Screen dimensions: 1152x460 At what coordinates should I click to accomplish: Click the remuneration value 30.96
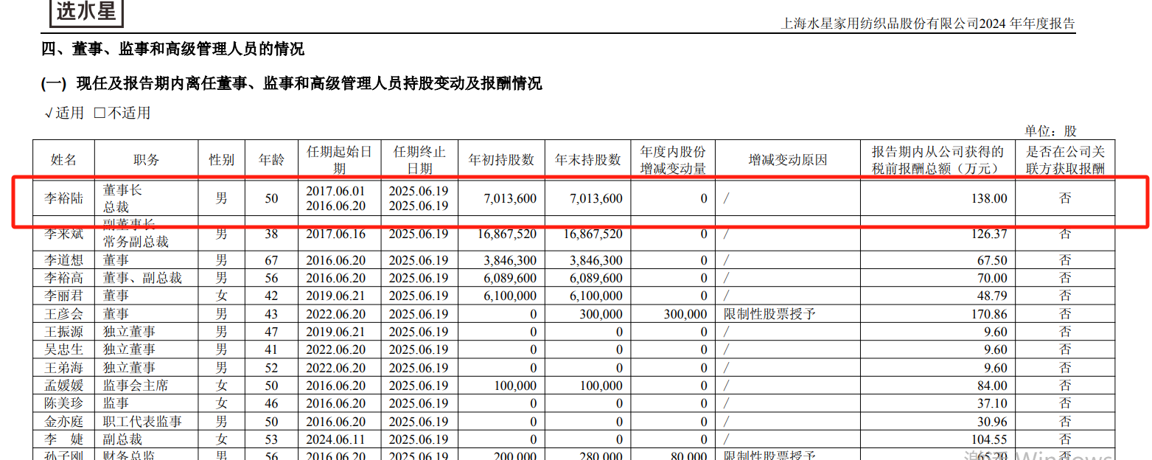pos(992,422)
